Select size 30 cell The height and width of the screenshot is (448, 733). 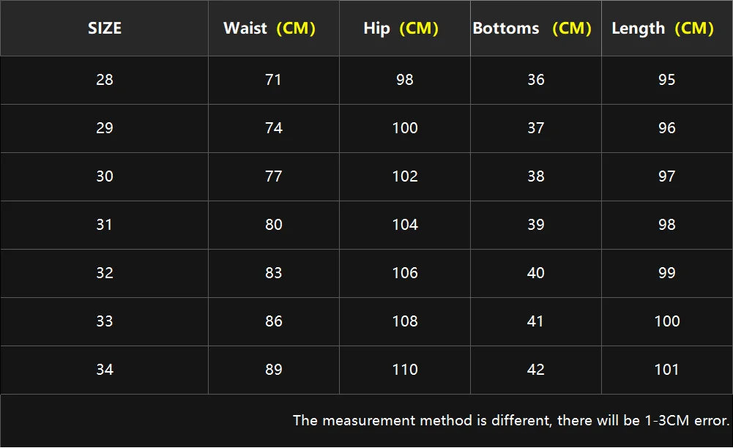[x=105, y=176]
